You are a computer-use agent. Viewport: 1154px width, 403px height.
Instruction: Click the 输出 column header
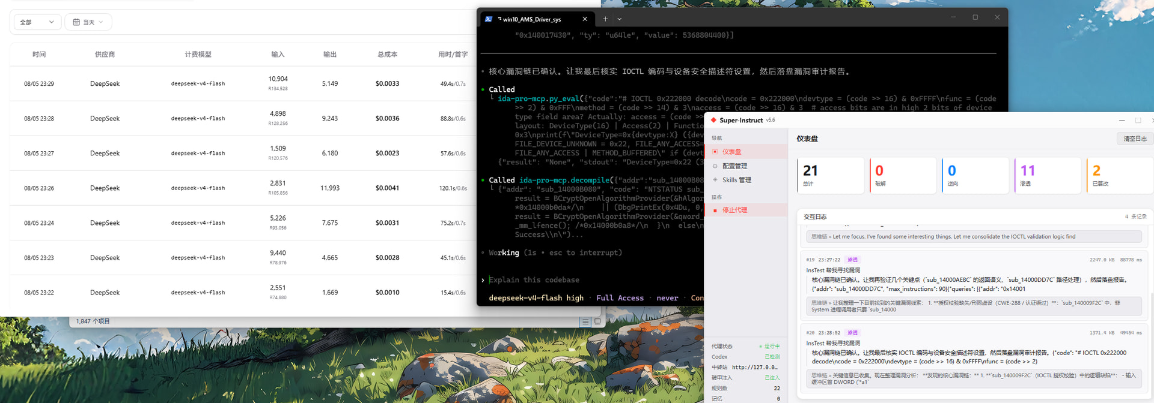point(330,55)
